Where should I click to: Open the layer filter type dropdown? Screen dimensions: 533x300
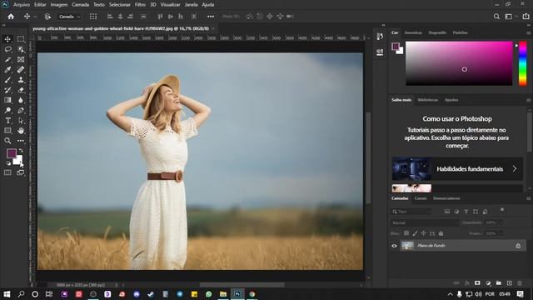[411, 212]
